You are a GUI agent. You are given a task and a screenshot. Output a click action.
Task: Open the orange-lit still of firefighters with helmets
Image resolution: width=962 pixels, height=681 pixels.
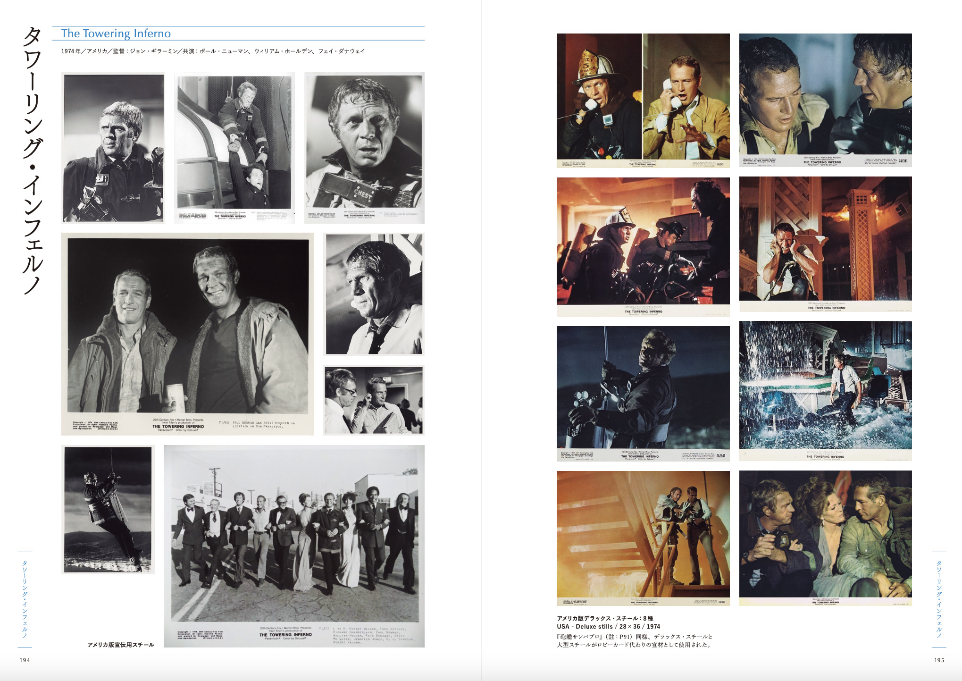point(643,247)
